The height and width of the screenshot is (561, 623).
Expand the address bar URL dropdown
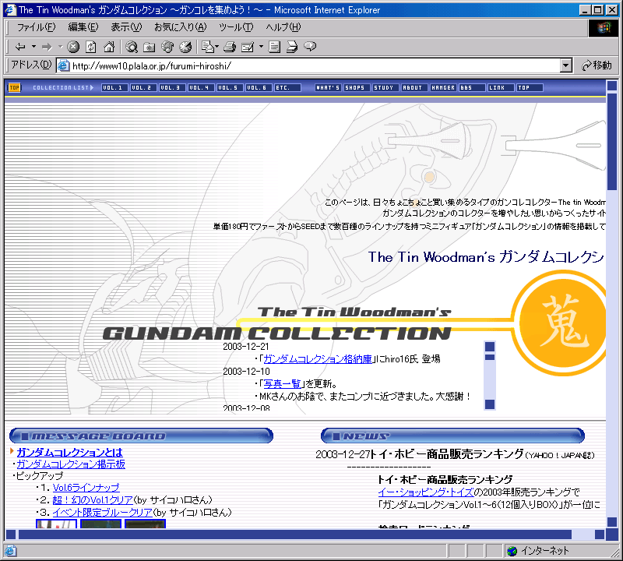pos(566,65)
